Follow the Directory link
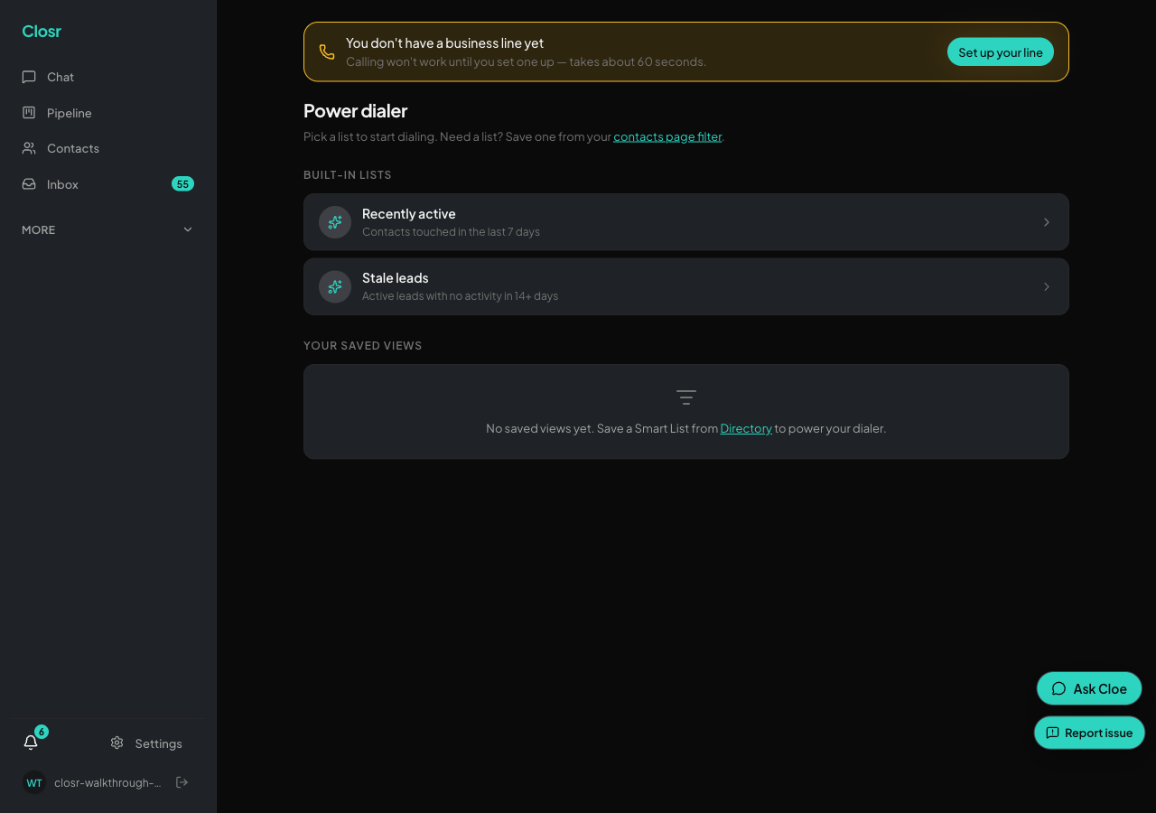 (746, 428)
